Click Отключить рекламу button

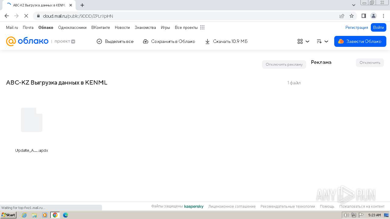tap(284, 64)
